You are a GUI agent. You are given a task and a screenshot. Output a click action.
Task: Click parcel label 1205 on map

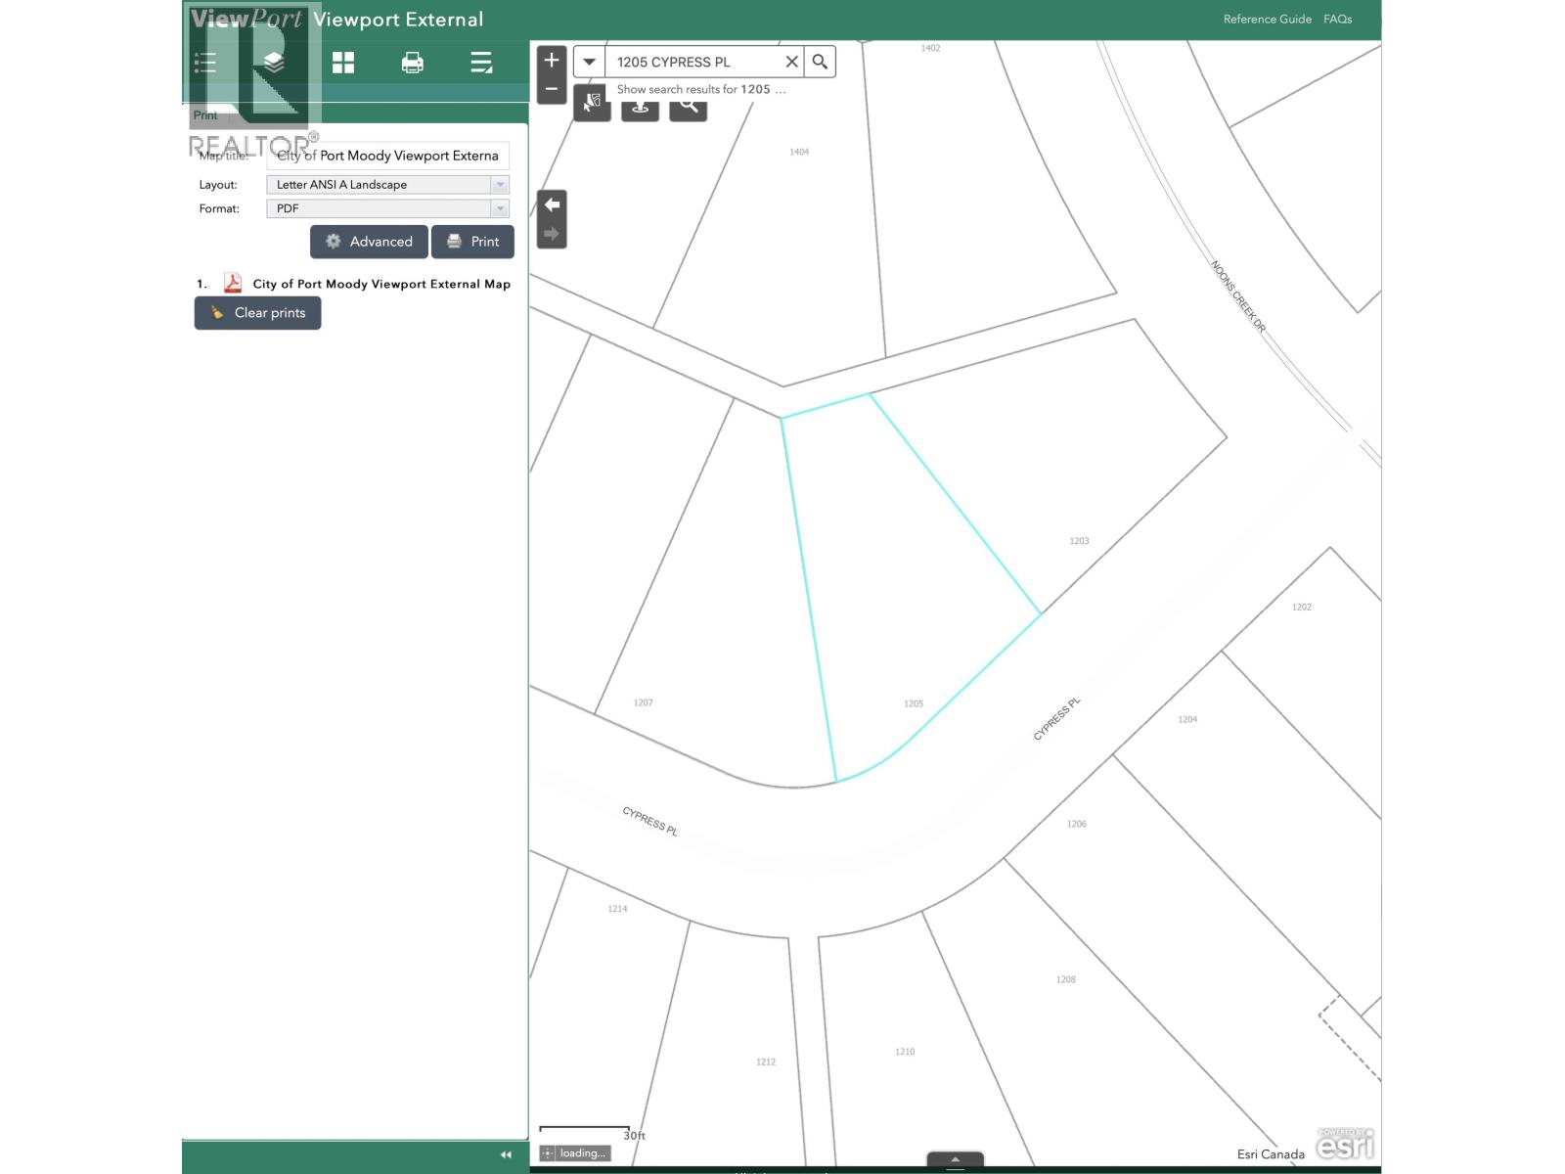[914, 703]
